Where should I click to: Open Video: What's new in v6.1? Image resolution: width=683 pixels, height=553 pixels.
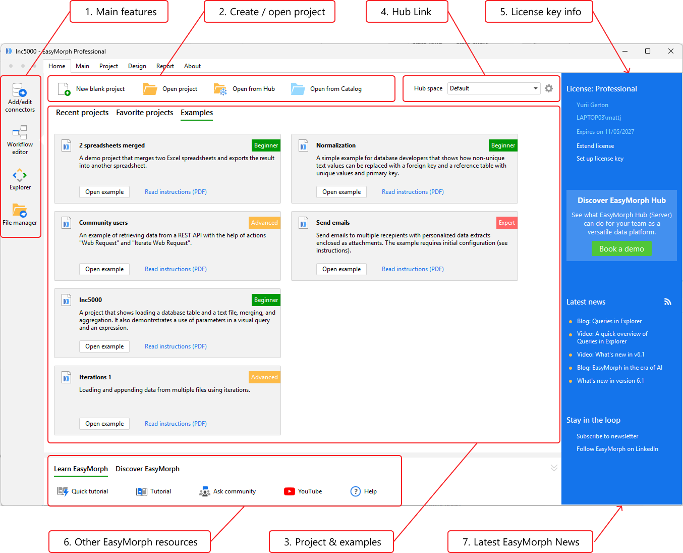point(611,355)
